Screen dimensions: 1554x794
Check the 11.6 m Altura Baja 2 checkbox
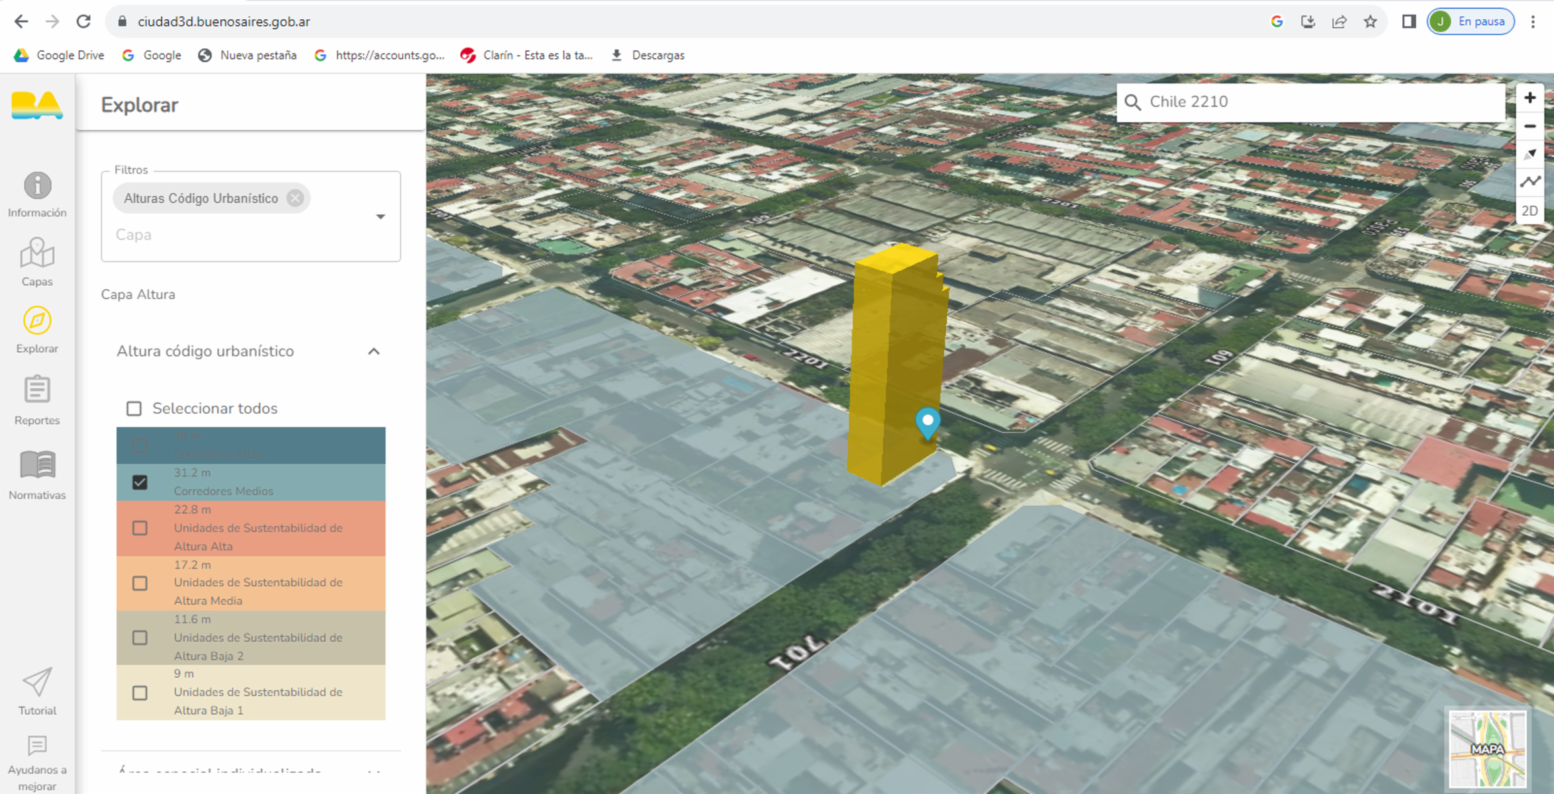click(140, 638)
